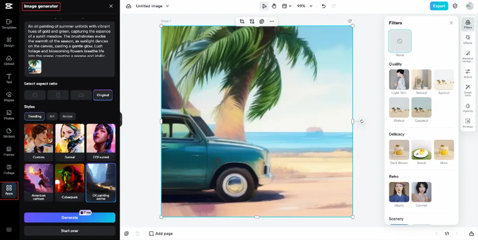Apply the Coconut filter
Viewport: 478px width, 240px height.
point(421,107)
